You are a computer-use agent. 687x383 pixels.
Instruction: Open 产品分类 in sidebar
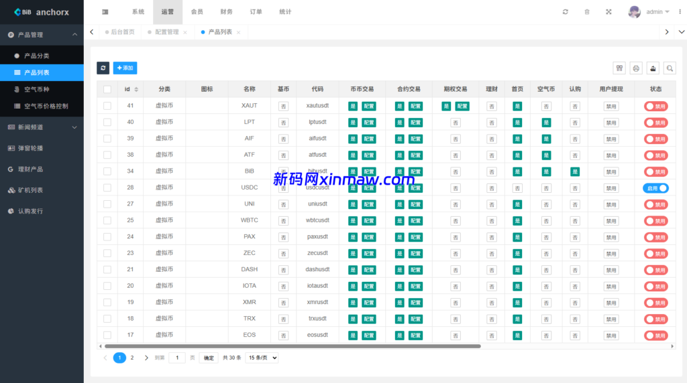pyautogui.click(x=42, y=56)
